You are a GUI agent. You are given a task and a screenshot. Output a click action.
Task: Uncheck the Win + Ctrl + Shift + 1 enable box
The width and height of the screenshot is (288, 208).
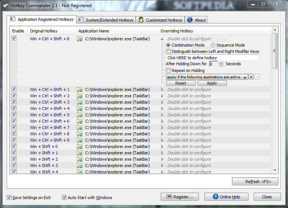[x=14, y=89]
